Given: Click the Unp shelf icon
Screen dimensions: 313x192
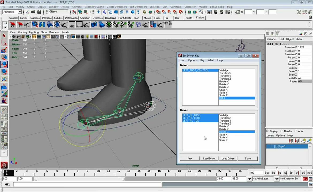Looking at the screenshot, I should 161,25.
